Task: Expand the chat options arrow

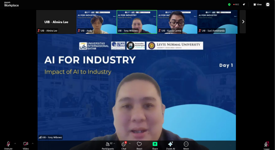Action: pyautogui.click(x=130, y=143)
